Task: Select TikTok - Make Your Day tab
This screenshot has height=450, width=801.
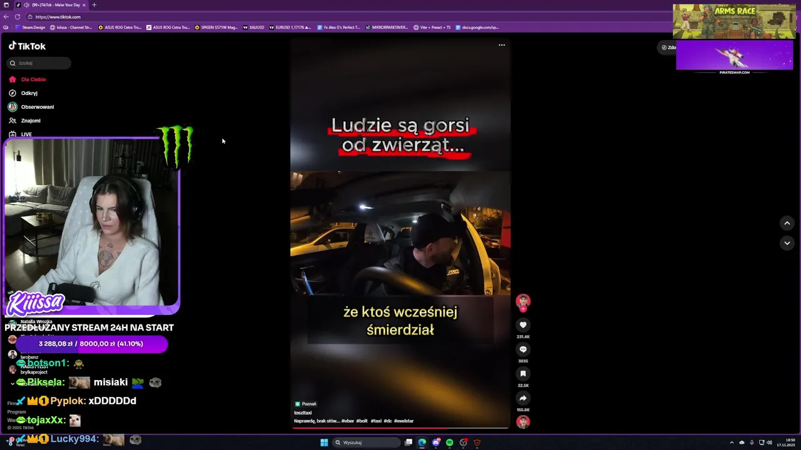Action: pyautogui.click(x=55, y=5)
